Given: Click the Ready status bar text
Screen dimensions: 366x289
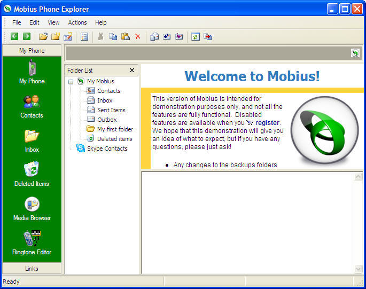Looking at the screenshot, I should click(x=11, y=282).
